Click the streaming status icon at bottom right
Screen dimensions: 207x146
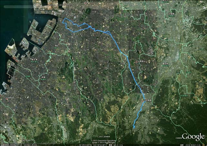point(203,145)
